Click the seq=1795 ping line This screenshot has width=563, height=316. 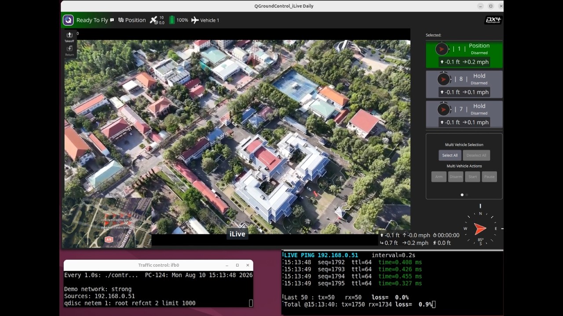point(353,284)
